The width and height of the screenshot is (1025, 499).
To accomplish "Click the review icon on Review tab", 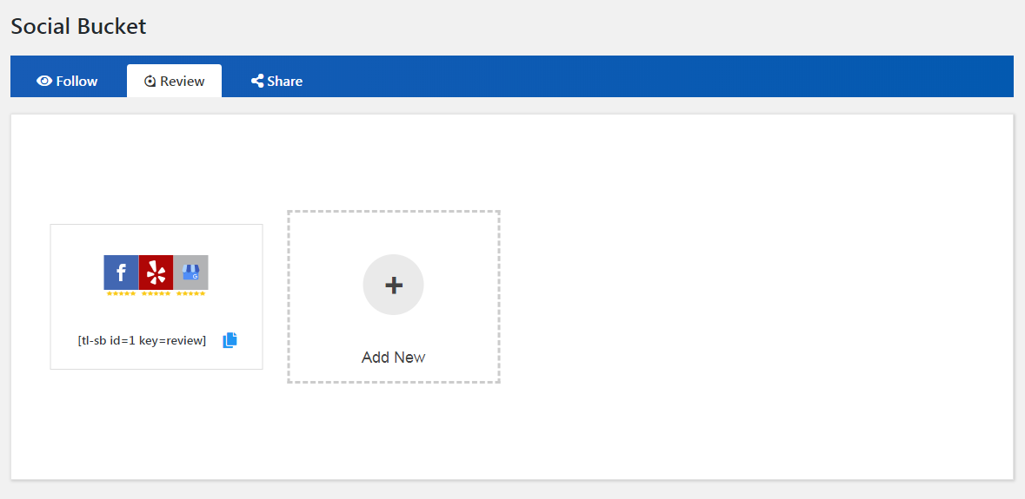I will (150, 81).
